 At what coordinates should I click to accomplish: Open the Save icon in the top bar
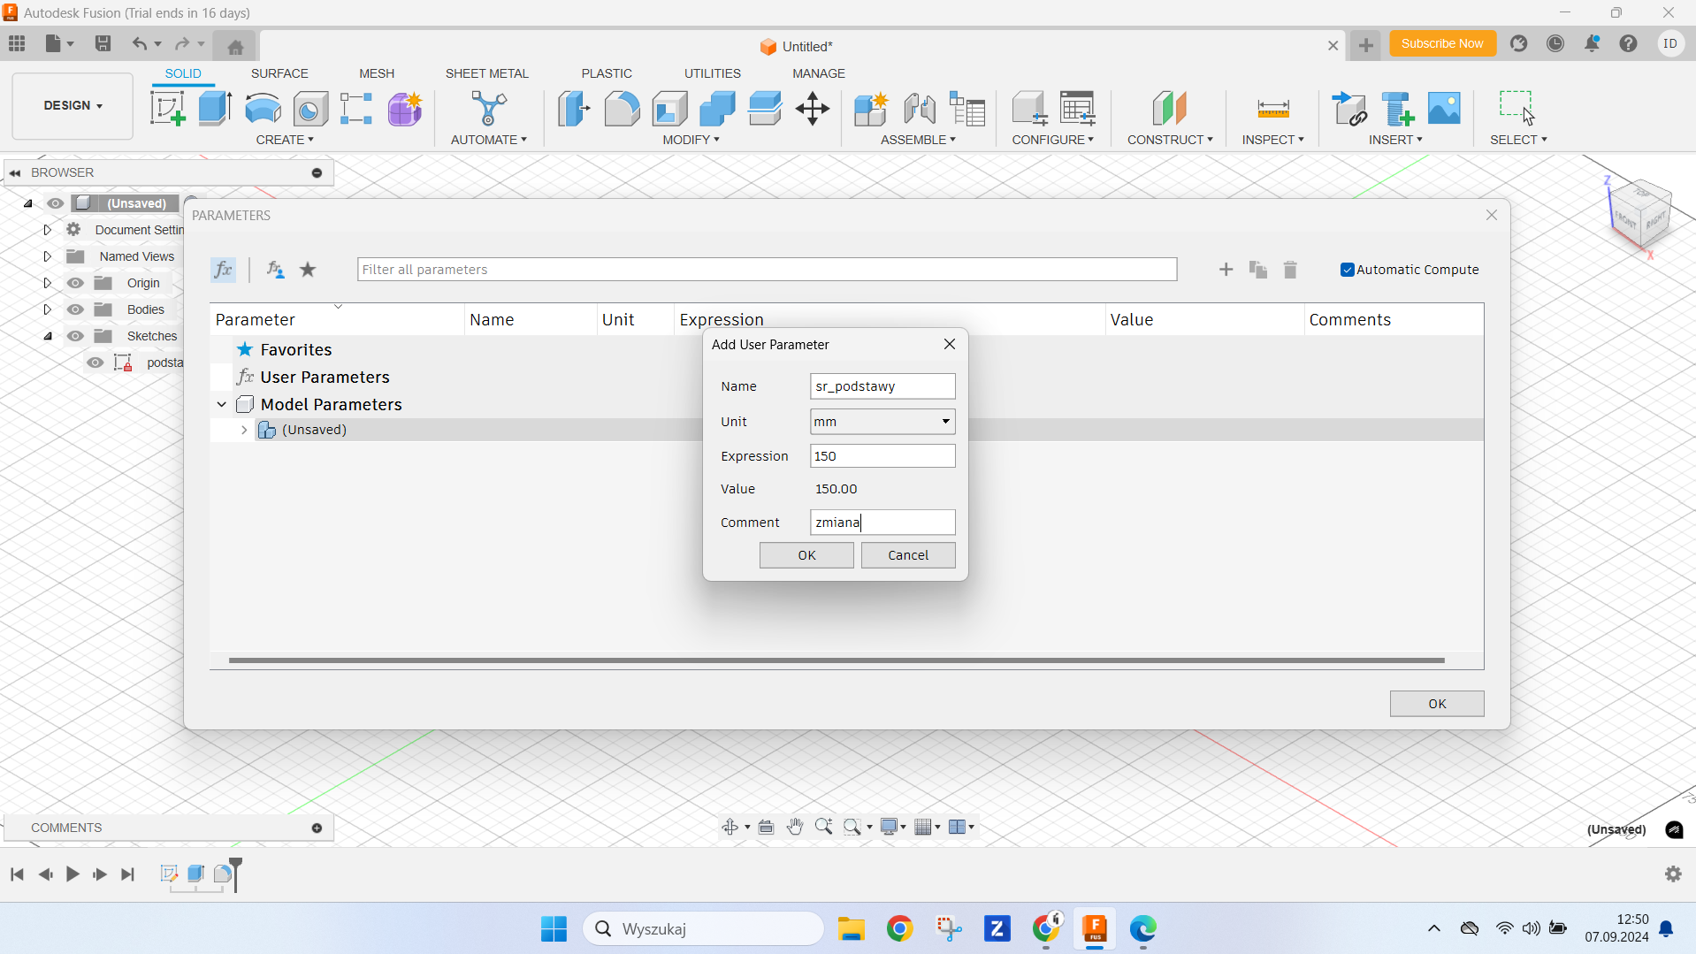coord(103,43)
